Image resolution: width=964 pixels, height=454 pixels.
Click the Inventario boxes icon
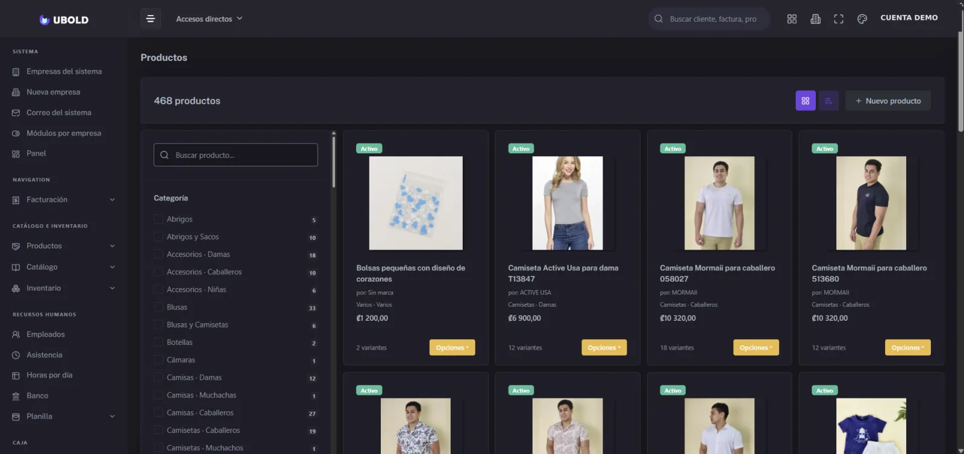tap(16, 288)
